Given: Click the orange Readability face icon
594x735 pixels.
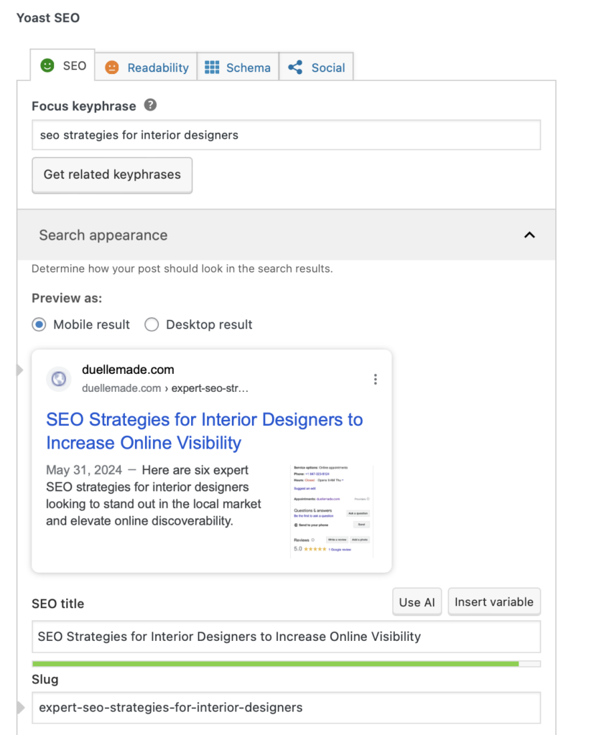Looking at the screenshot, I should click(111, 67).
